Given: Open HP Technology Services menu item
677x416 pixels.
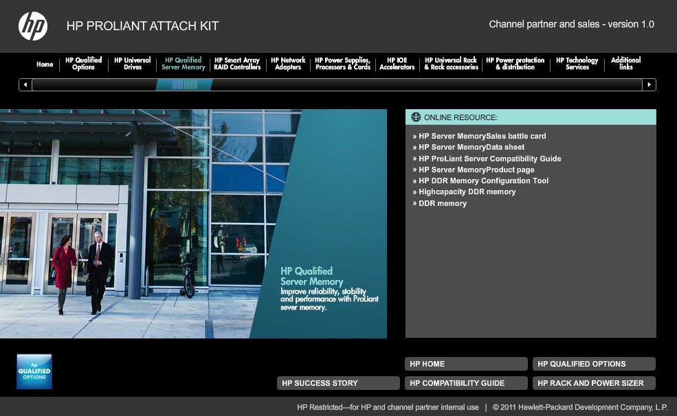Looking at the screenshot, I should click(x=577, y=63).
